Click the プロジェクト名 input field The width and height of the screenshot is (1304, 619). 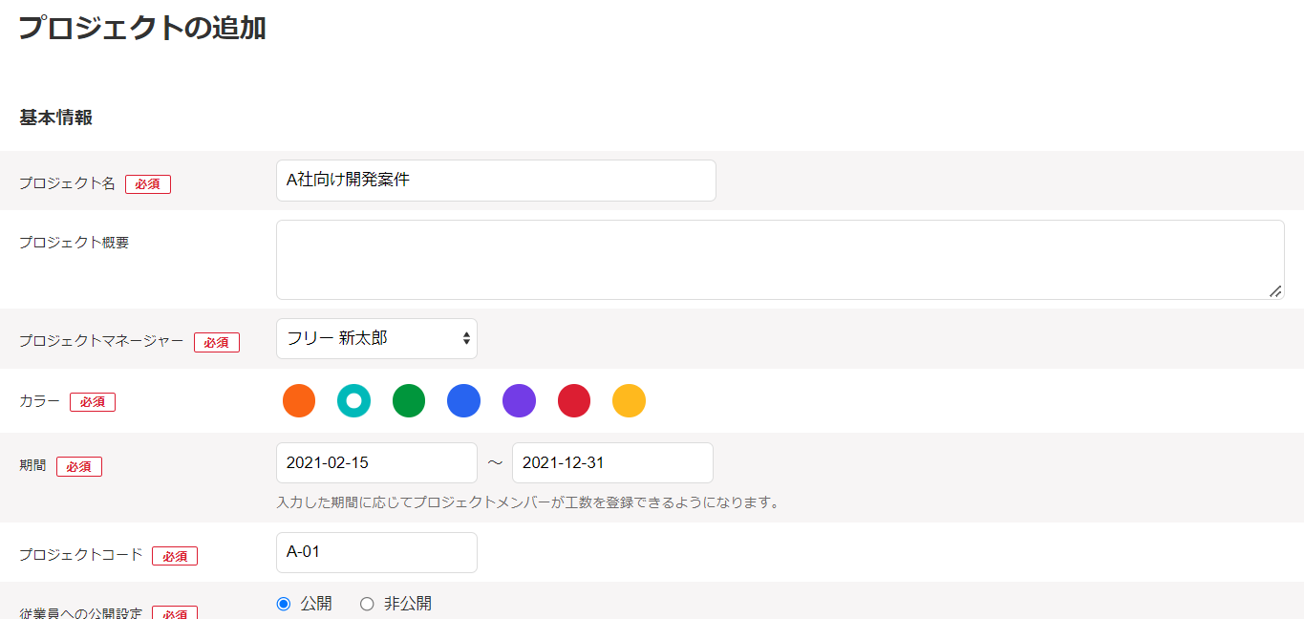[496, 181]
